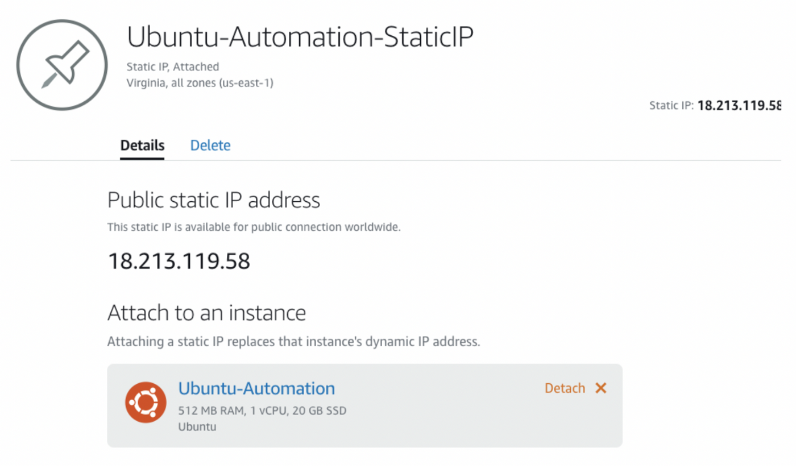Open the Ubuntu-Automation instance link
The width and height of the screenshot is (796, 473).
click(256, 389)
